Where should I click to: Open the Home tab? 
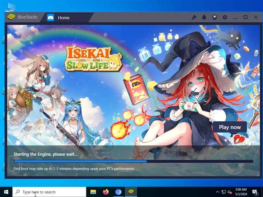(67, 17)
